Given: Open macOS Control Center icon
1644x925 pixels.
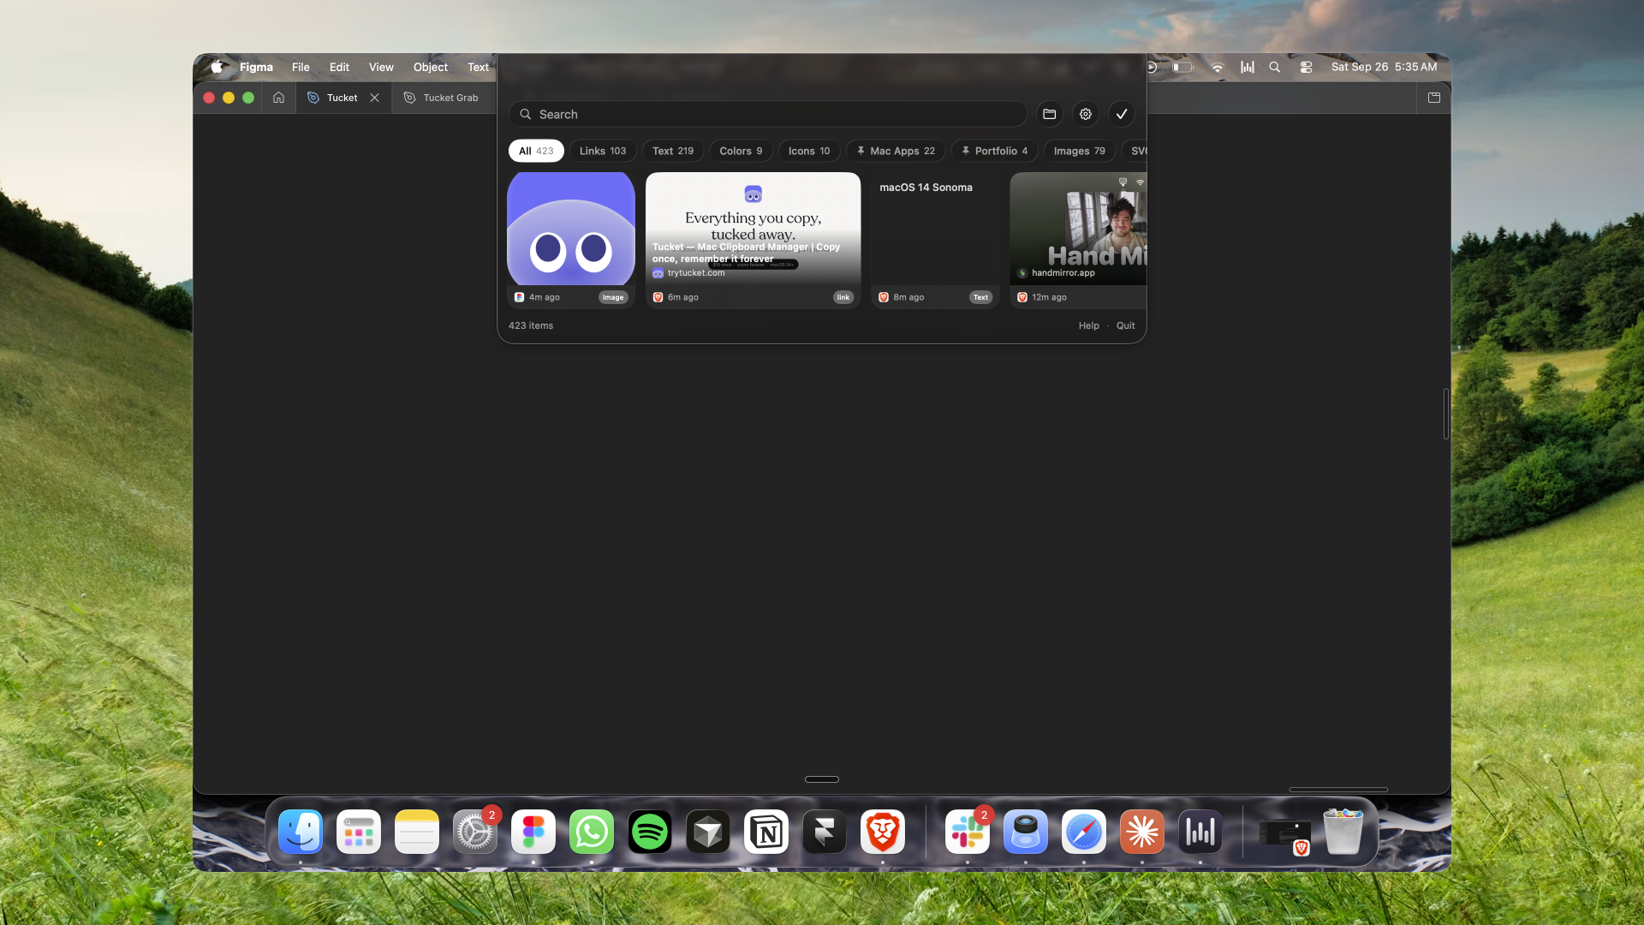Looking at the screenshot, I should pos(1306,67).
